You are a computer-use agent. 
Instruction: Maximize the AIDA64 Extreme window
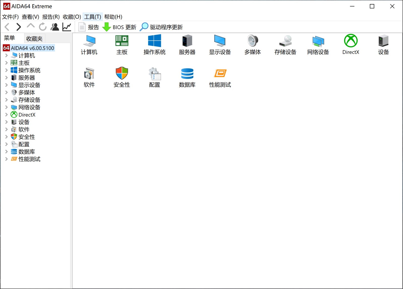point(372,6)
